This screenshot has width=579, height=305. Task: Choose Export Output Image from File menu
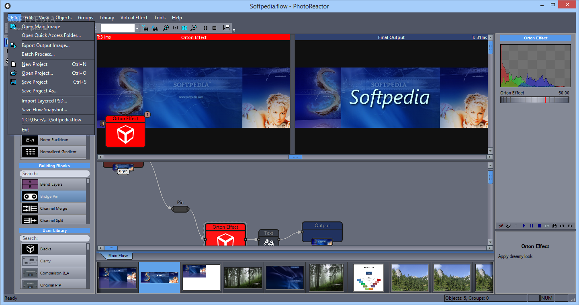[51, 45]
